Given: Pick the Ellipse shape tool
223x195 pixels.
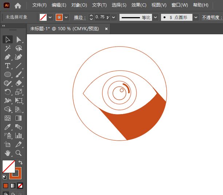Looking at the screenshot, I should pos(8,74).
